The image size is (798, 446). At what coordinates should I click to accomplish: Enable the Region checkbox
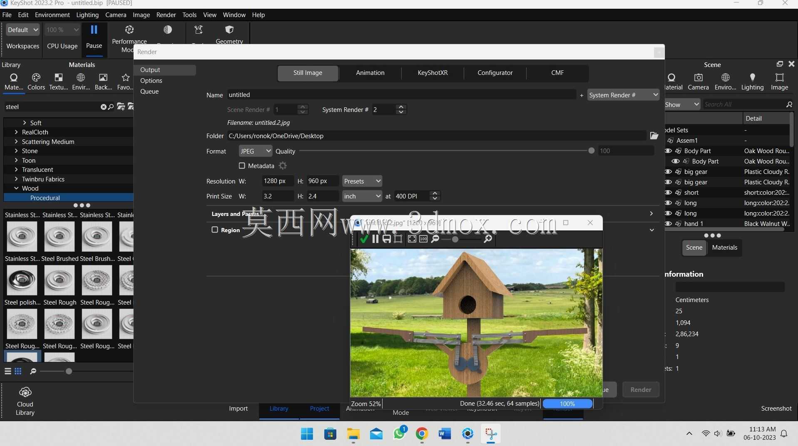215,230
